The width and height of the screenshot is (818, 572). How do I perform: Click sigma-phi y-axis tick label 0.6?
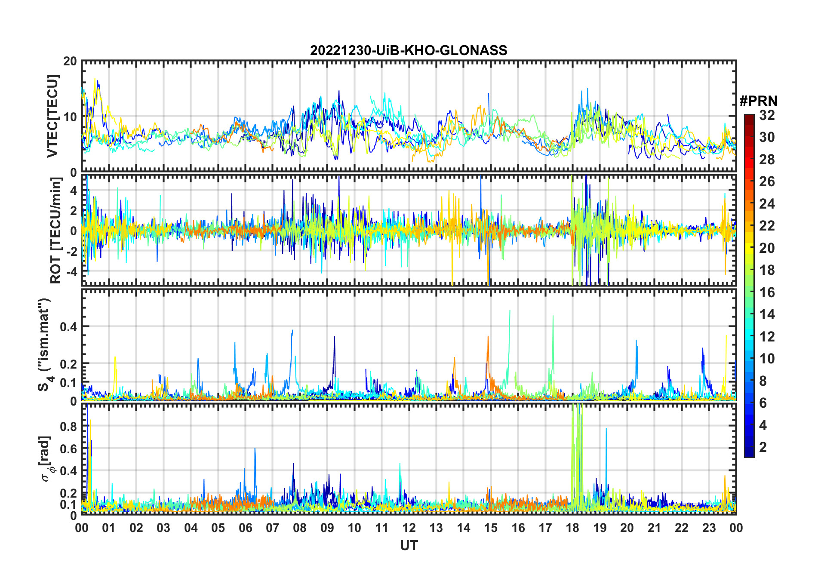(68, 449)
